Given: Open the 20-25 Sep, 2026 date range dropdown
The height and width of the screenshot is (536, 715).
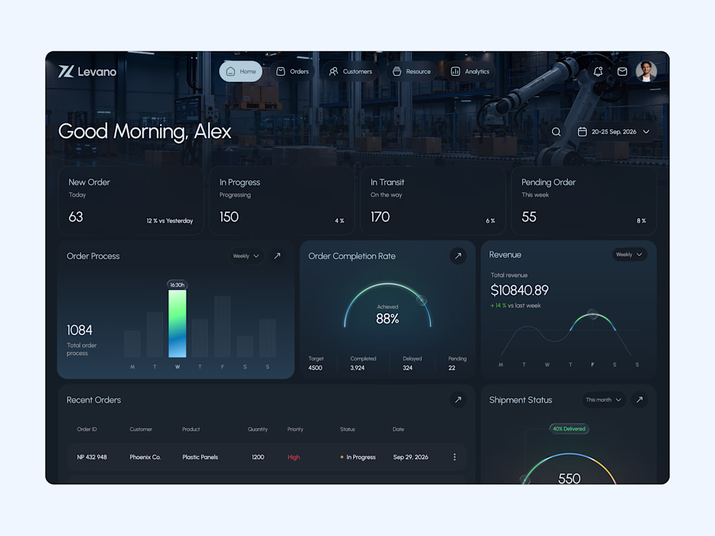Looking at the screenshot, I should coord(614,132).
